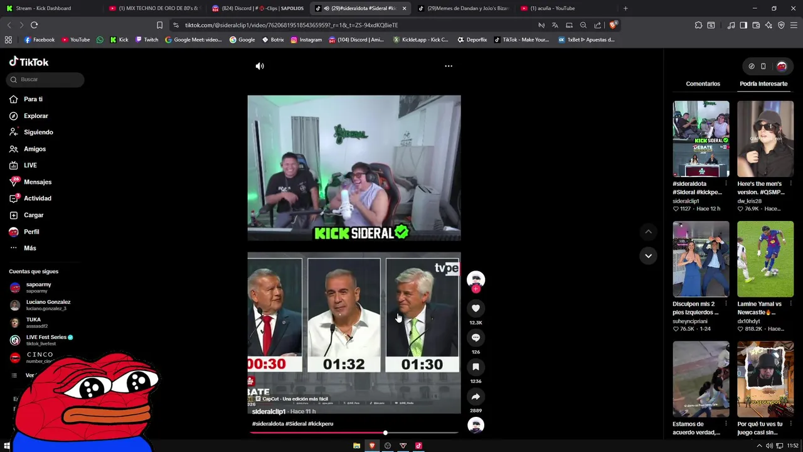Go to previous video arrow

tap(648, 232)
